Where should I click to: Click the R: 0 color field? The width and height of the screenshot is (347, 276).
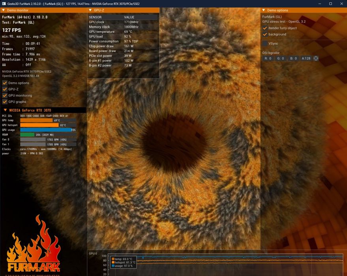(x=268, y=58)
